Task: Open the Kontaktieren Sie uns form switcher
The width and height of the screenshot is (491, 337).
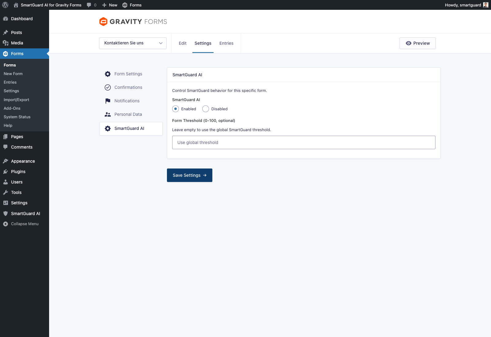Action: [133, 43]
